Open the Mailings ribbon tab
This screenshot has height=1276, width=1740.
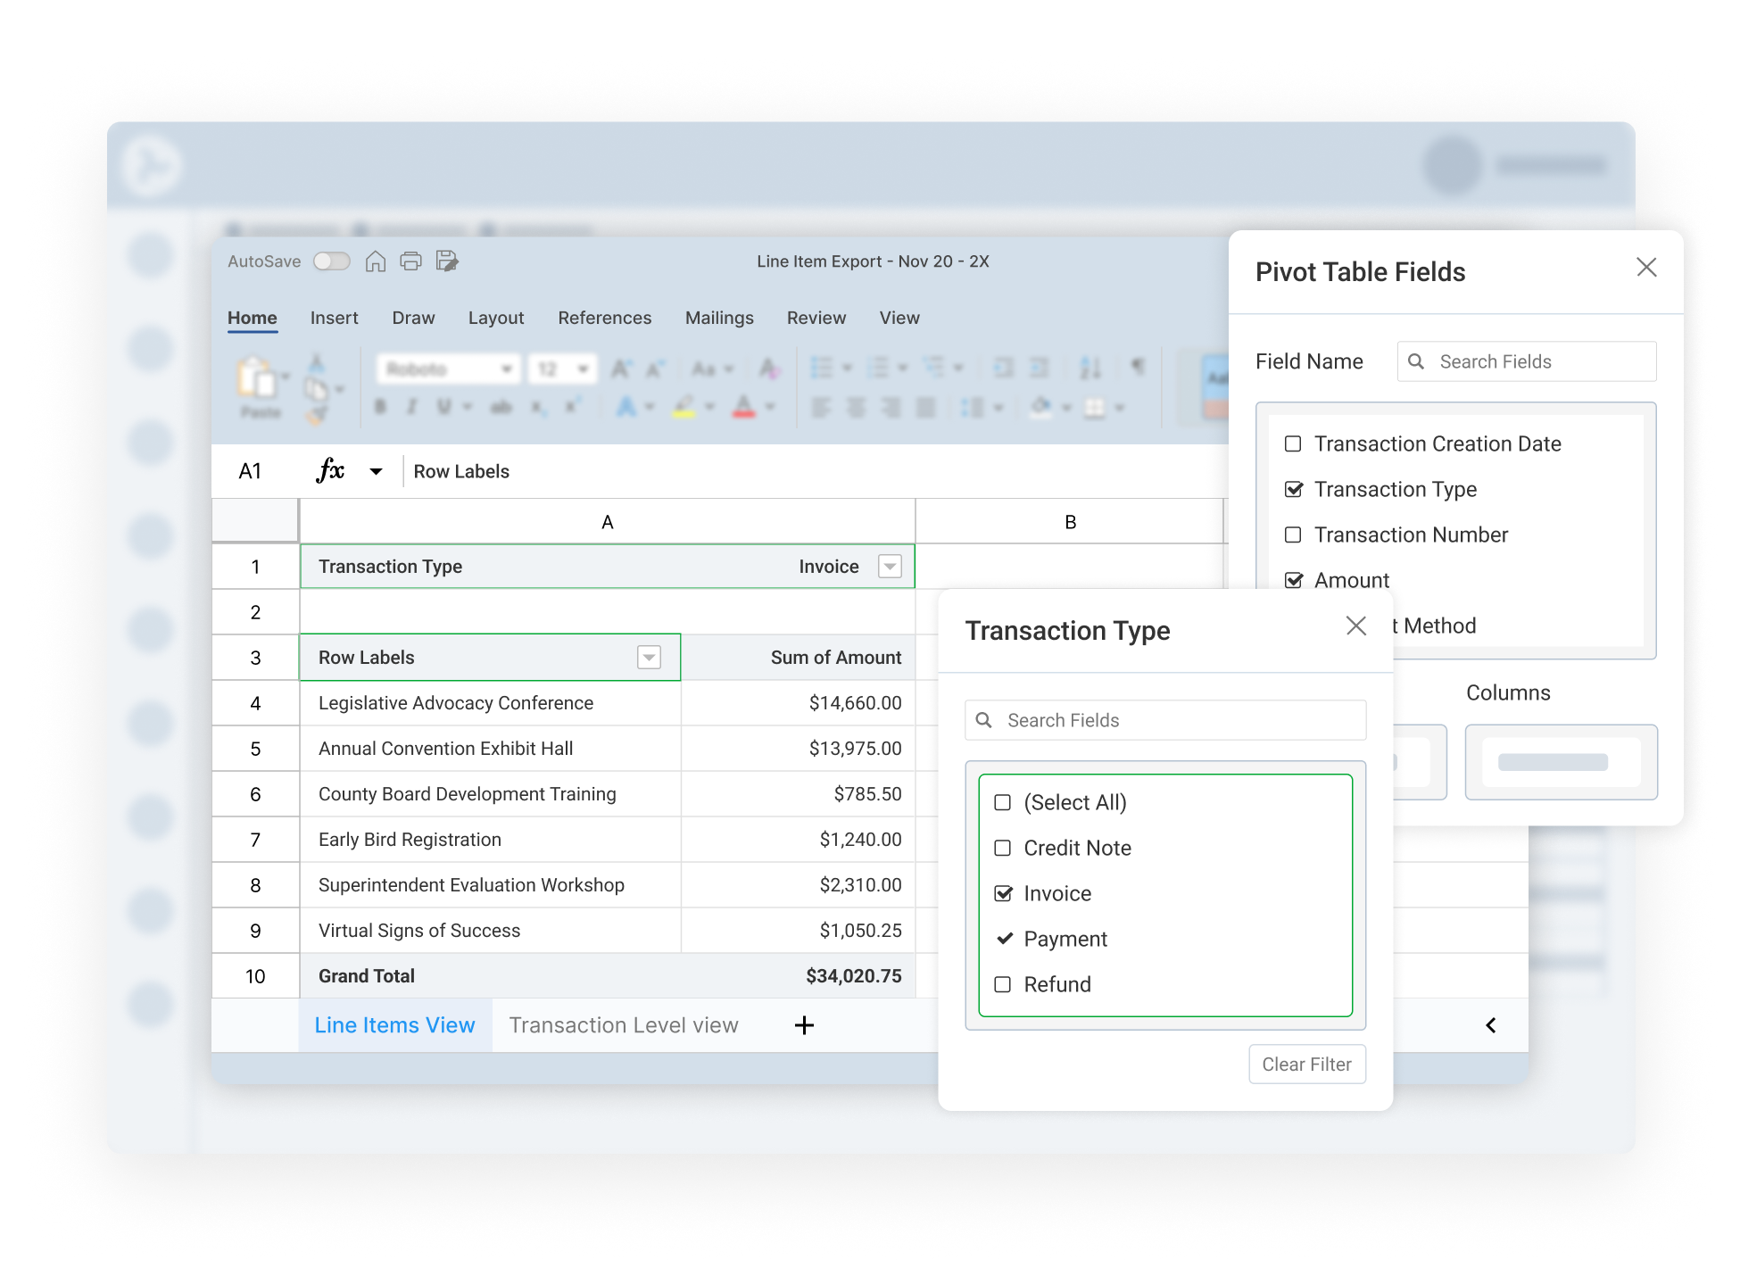point(719,318)
